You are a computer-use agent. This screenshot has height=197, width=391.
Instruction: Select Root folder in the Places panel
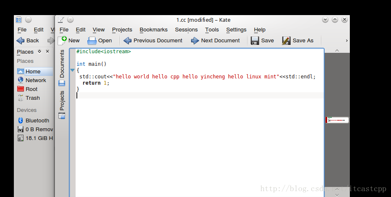coord(35,89)
